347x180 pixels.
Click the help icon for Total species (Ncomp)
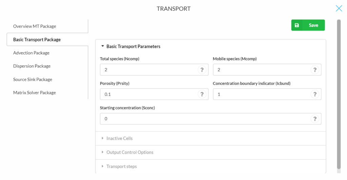(x=202, y=70)
